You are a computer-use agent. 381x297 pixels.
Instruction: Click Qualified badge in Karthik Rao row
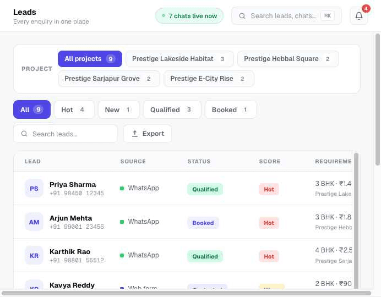pyautogui.click(x=205, y=256)
